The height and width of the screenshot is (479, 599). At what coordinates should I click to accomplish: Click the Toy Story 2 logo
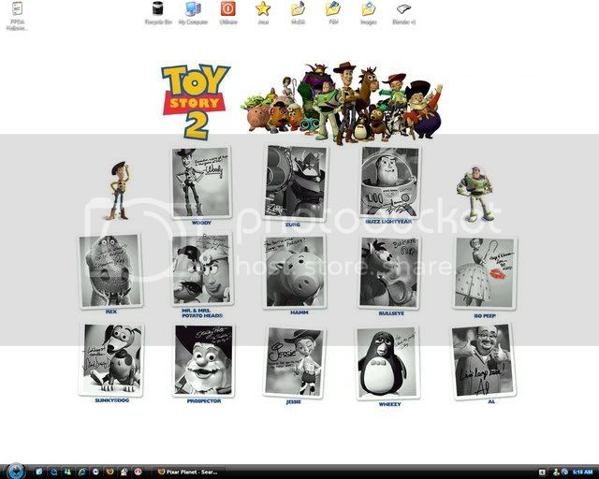click(x=196, y=101)
